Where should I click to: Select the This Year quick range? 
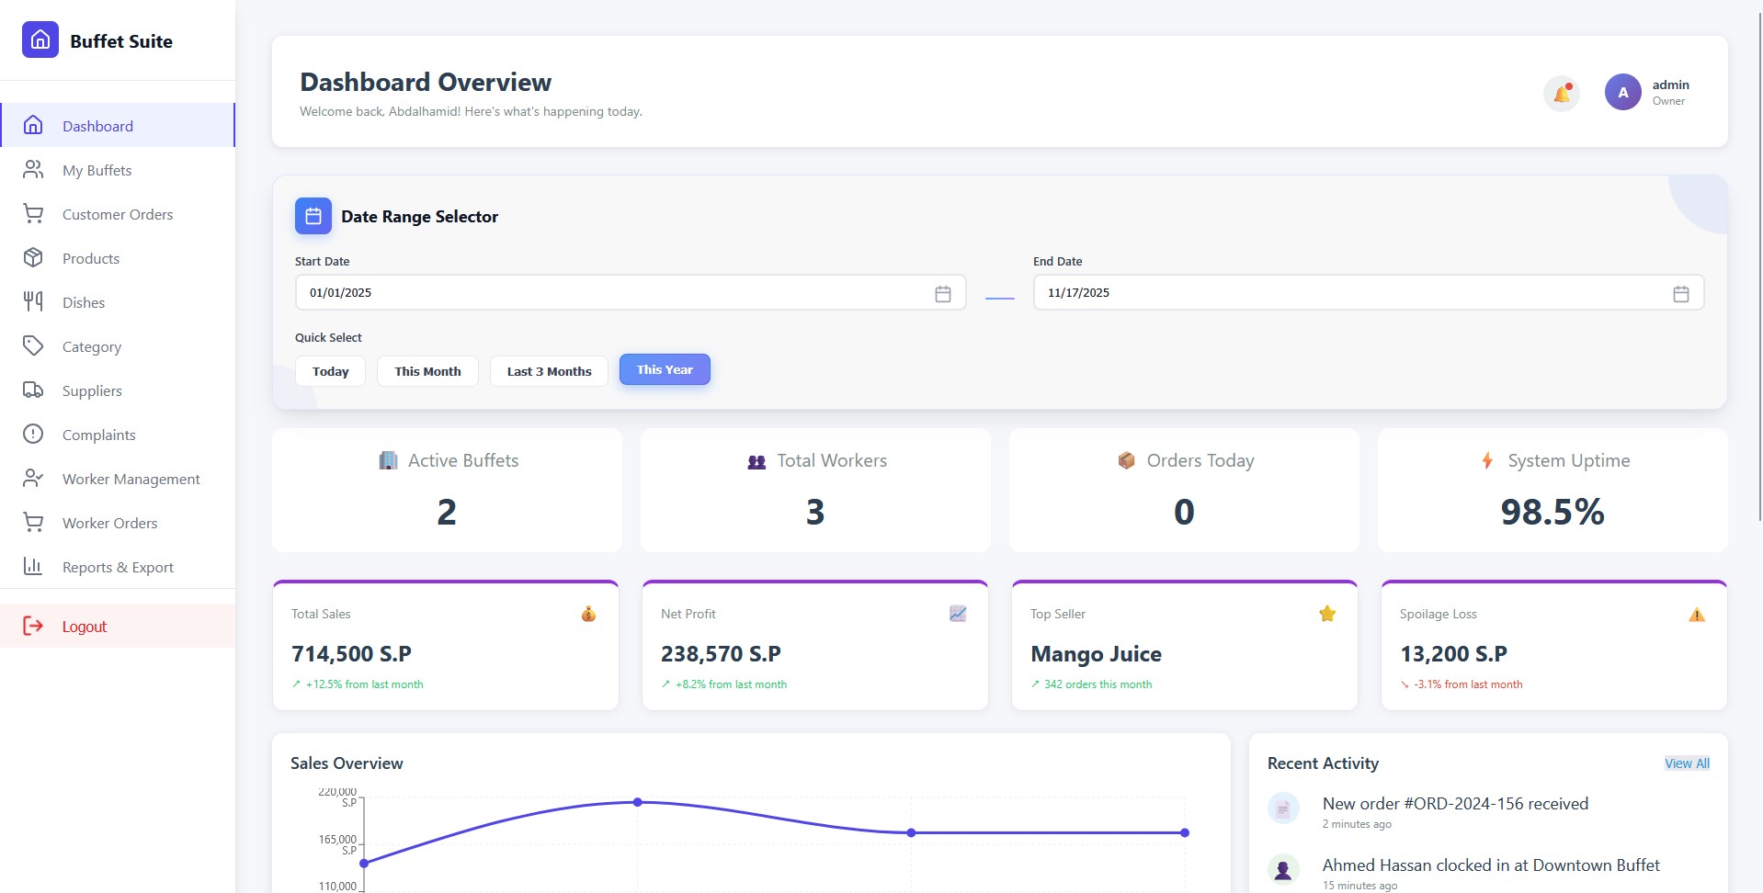pyautogui.click(x=665, y=369)
